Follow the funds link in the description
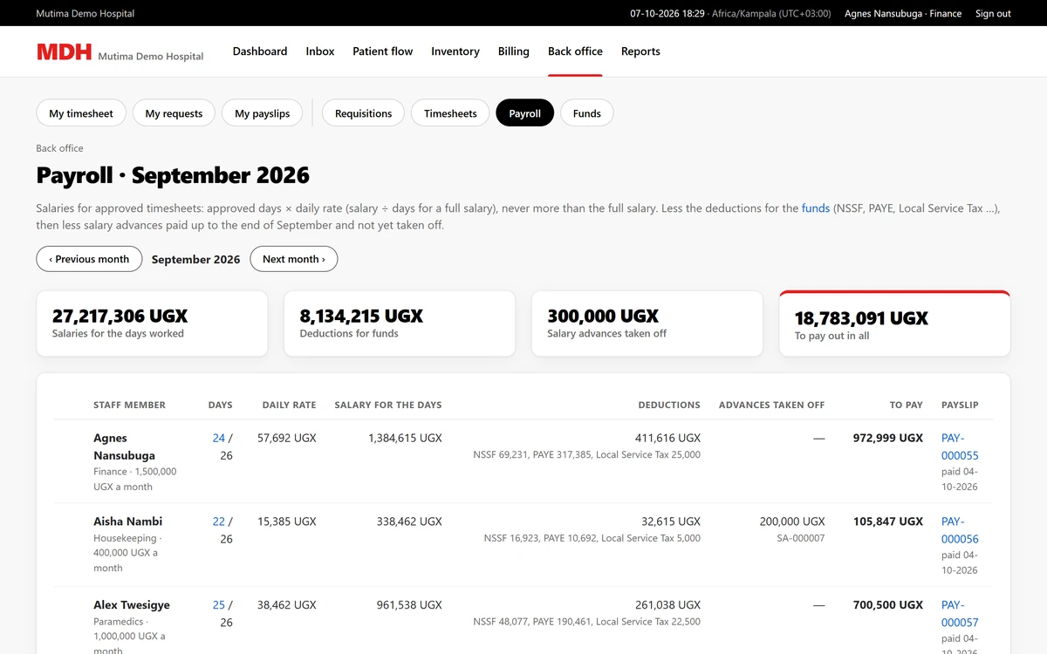The height and width of the screenshot is (654, 1047). [816, 208]
